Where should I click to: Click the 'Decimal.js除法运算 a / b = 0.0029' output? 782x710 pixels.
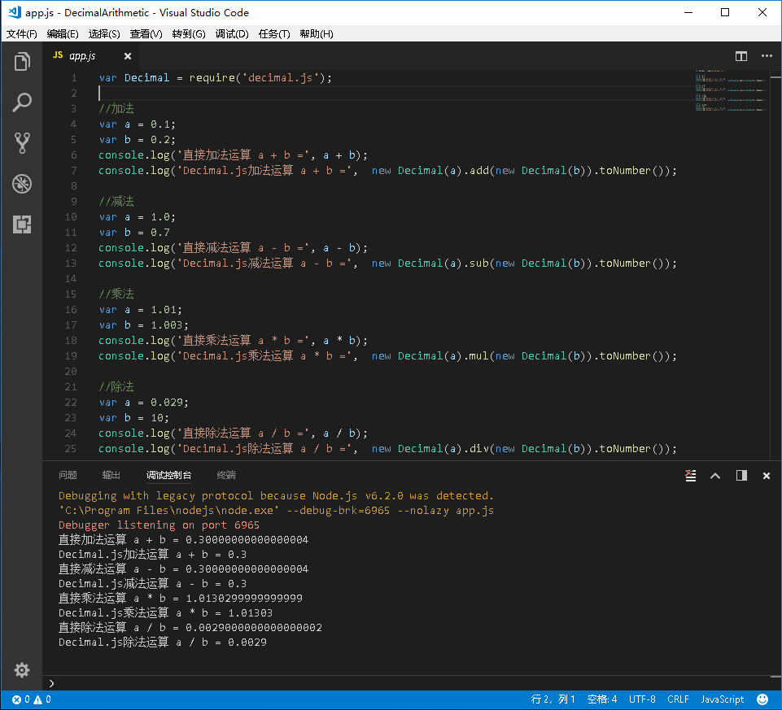coord(163,642)
